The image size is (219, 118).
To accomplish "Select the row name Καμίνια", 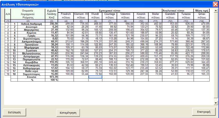I will click(x=32, y=33).
